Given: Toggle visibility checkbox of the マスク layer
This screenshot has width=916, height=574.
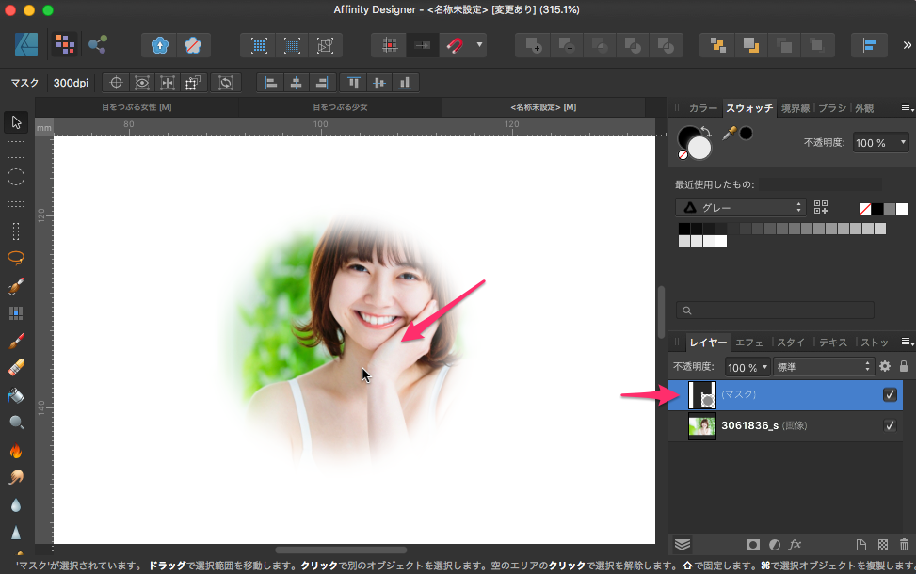Looking at the screenshot, I should [890, 395].
